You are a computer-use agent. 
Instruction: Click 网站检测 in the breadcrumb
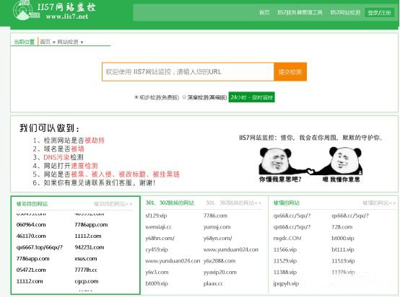(x=68, y=42)
